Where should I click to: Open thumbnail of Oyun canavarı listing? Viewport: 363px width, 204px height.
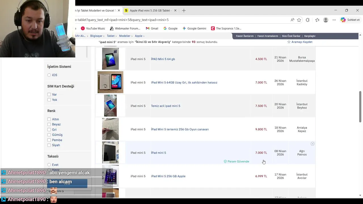pyautogui.click(x=110, y=129)
